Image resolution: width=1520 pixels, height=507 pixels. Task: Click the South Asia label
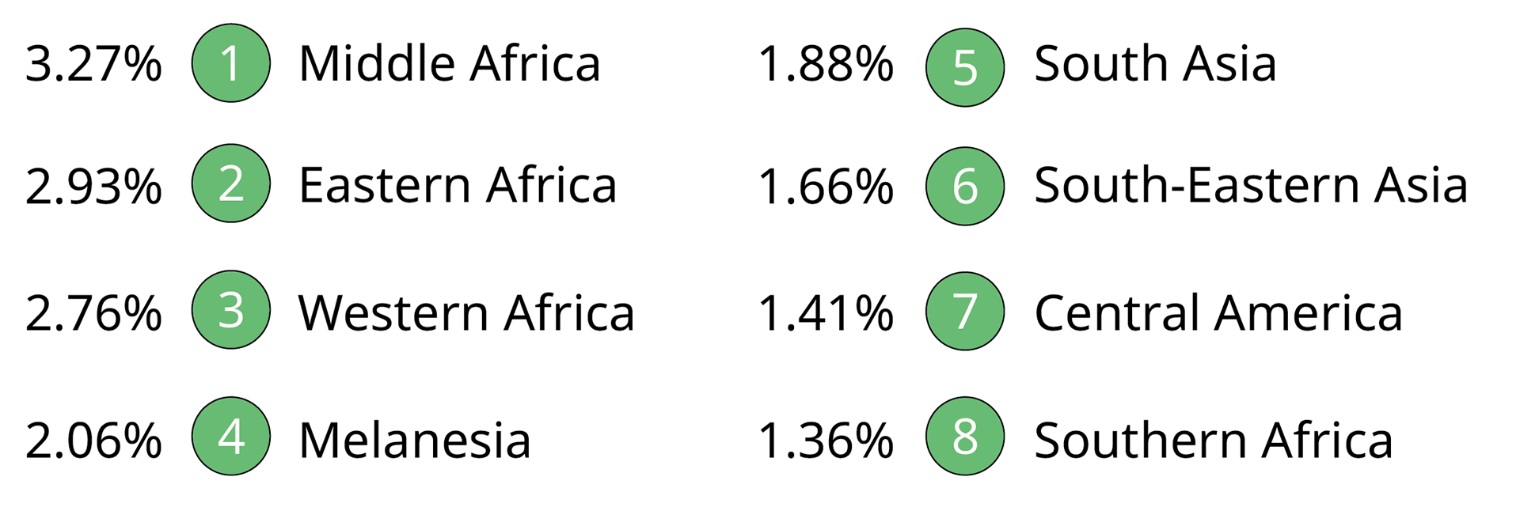coord(1154,63)
